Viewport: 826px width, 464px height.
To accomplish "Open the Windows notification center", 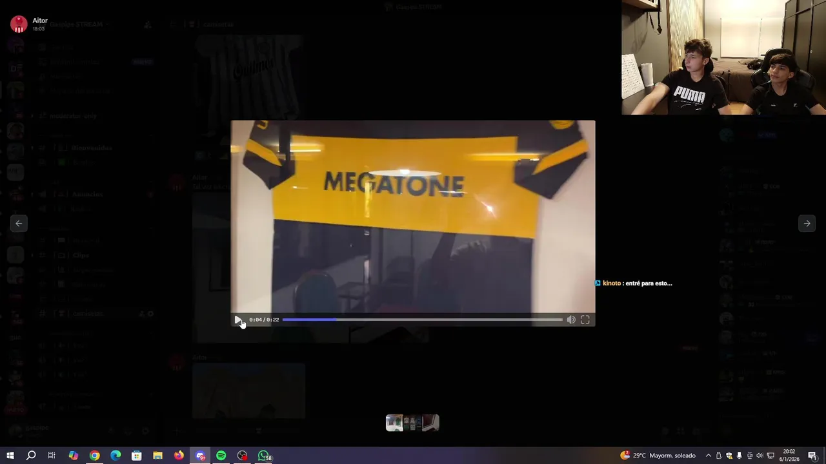I will (x=812, y=456).
